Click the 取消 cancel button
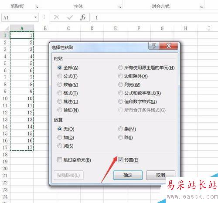 (x=160, y=175)
